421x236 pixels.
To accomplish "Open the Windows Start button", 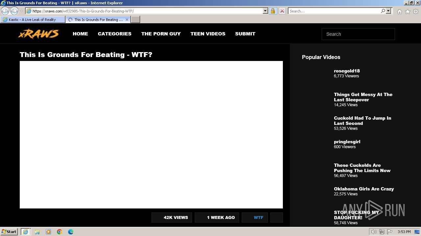I will coord(9,232).
